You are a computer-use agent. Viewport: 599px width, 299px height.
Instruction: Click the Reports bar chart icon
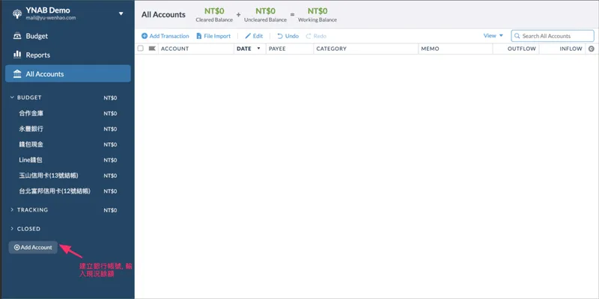(17, 55)
